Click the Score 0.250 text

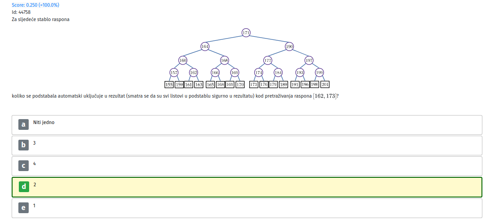(x=35, y=5)
